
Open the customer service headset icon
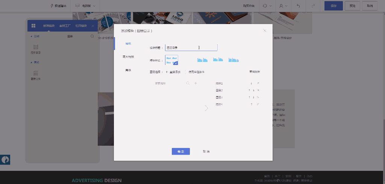(265, 6)
